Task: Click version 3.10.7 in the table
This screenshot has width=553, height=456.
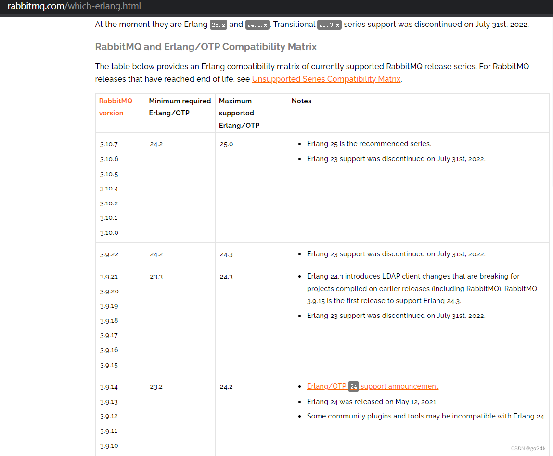Action: pos(109,144)
